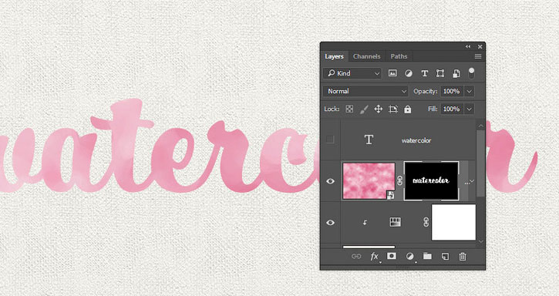Lock transparent pixels icon

click(349, 109)
